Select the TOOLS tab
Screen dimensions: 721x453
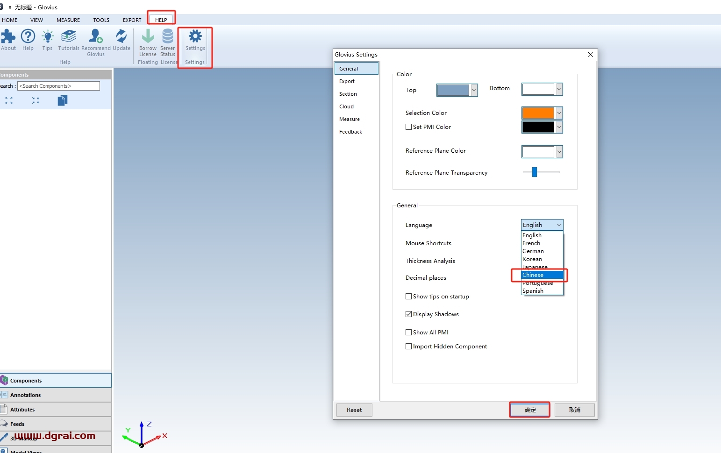point(101,20)
